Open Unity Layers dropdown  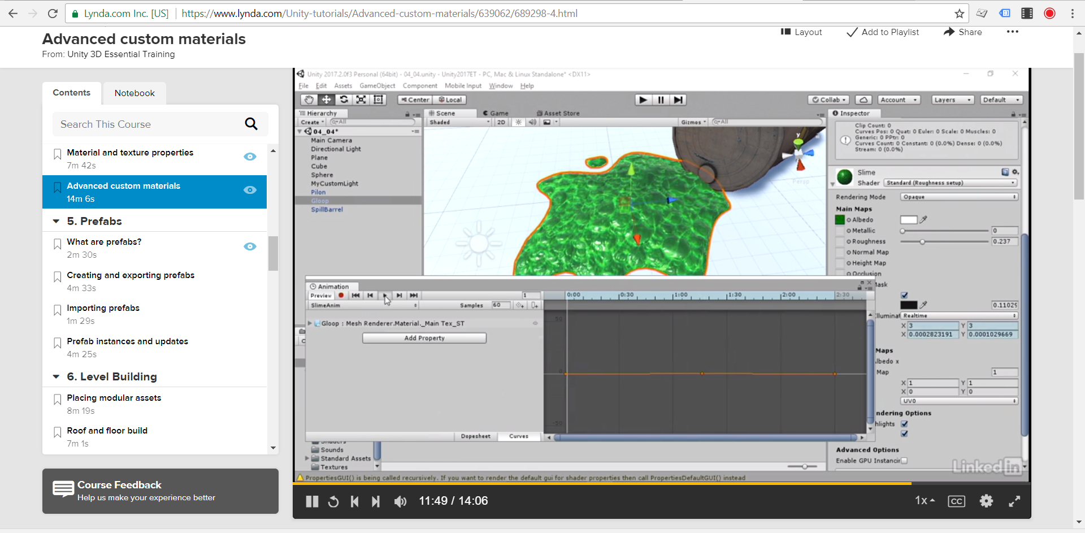tap(952, 100)
